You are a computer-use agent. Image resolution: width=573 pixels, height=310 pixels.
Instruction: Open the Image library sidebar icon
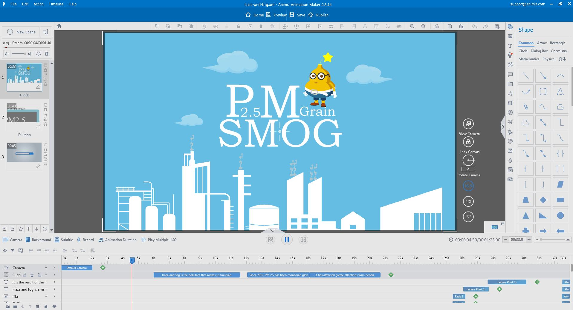510,36
